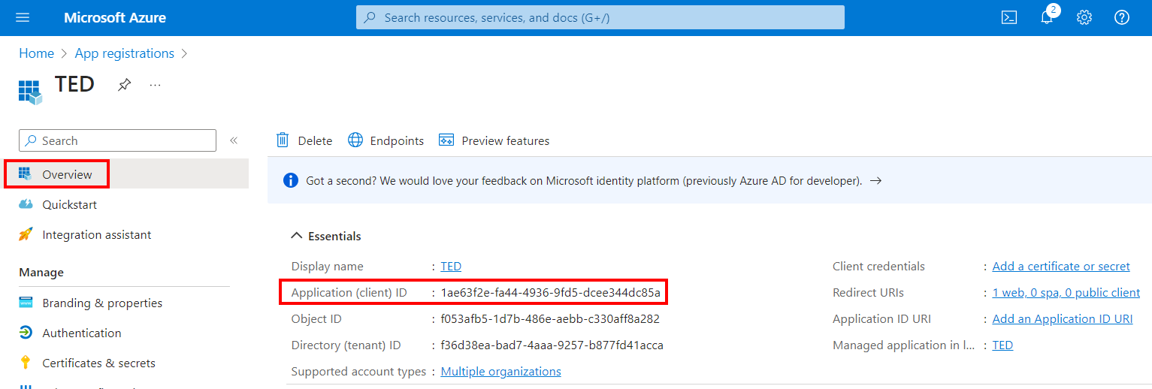Viewport: 1152px width, 389px height.
Task: Click the Microsoft Azure logo text
Action: tap(115, 17)
